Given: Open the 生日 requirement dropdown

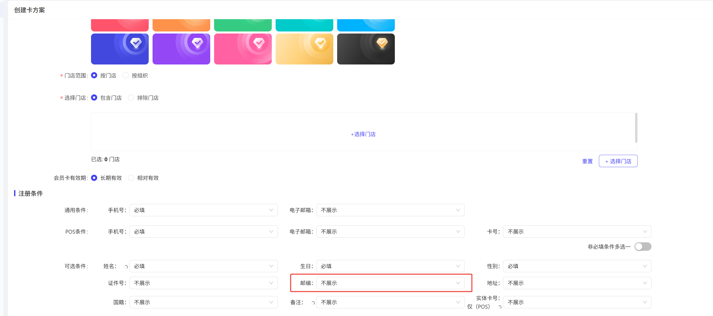Looking at the screenshot, I should 390,266.
